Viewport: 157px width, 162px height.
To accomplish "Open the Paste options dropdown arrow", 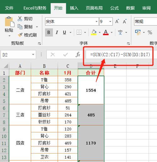I will 9,36.
